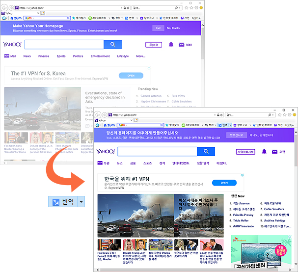
Task: Open the Fox News story thumbnail in front window
Action: click(109, 245)
